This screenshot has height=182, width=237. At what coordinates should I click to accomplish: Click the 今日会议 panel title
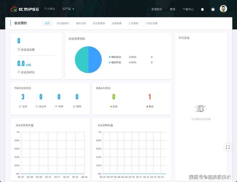tap(184, 38)
